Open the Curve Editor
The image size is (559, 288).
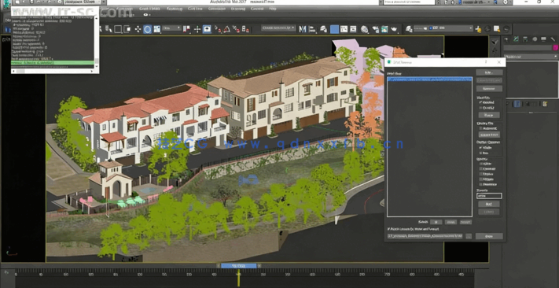[344, 29]
